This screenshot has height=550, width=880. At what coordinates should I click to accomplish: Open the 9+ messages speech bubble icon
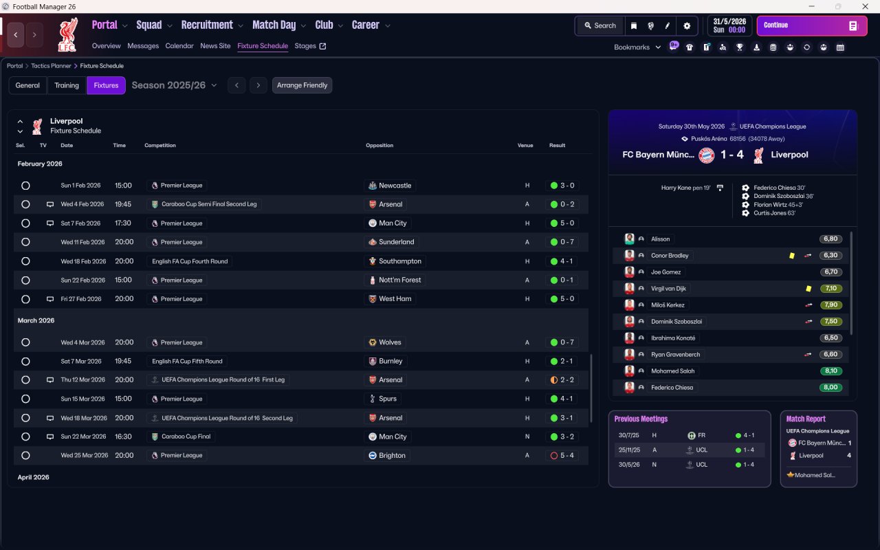(x=674, y=46)
